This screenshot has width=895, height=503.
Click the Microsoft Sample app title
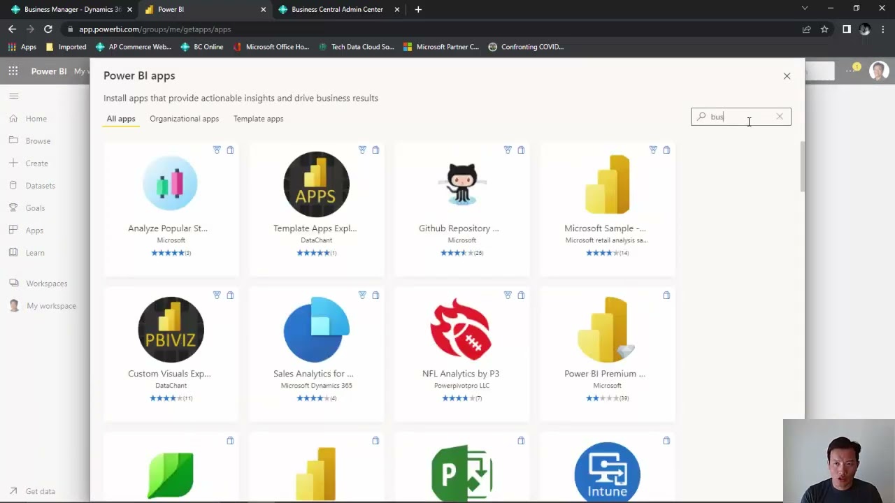605,228
